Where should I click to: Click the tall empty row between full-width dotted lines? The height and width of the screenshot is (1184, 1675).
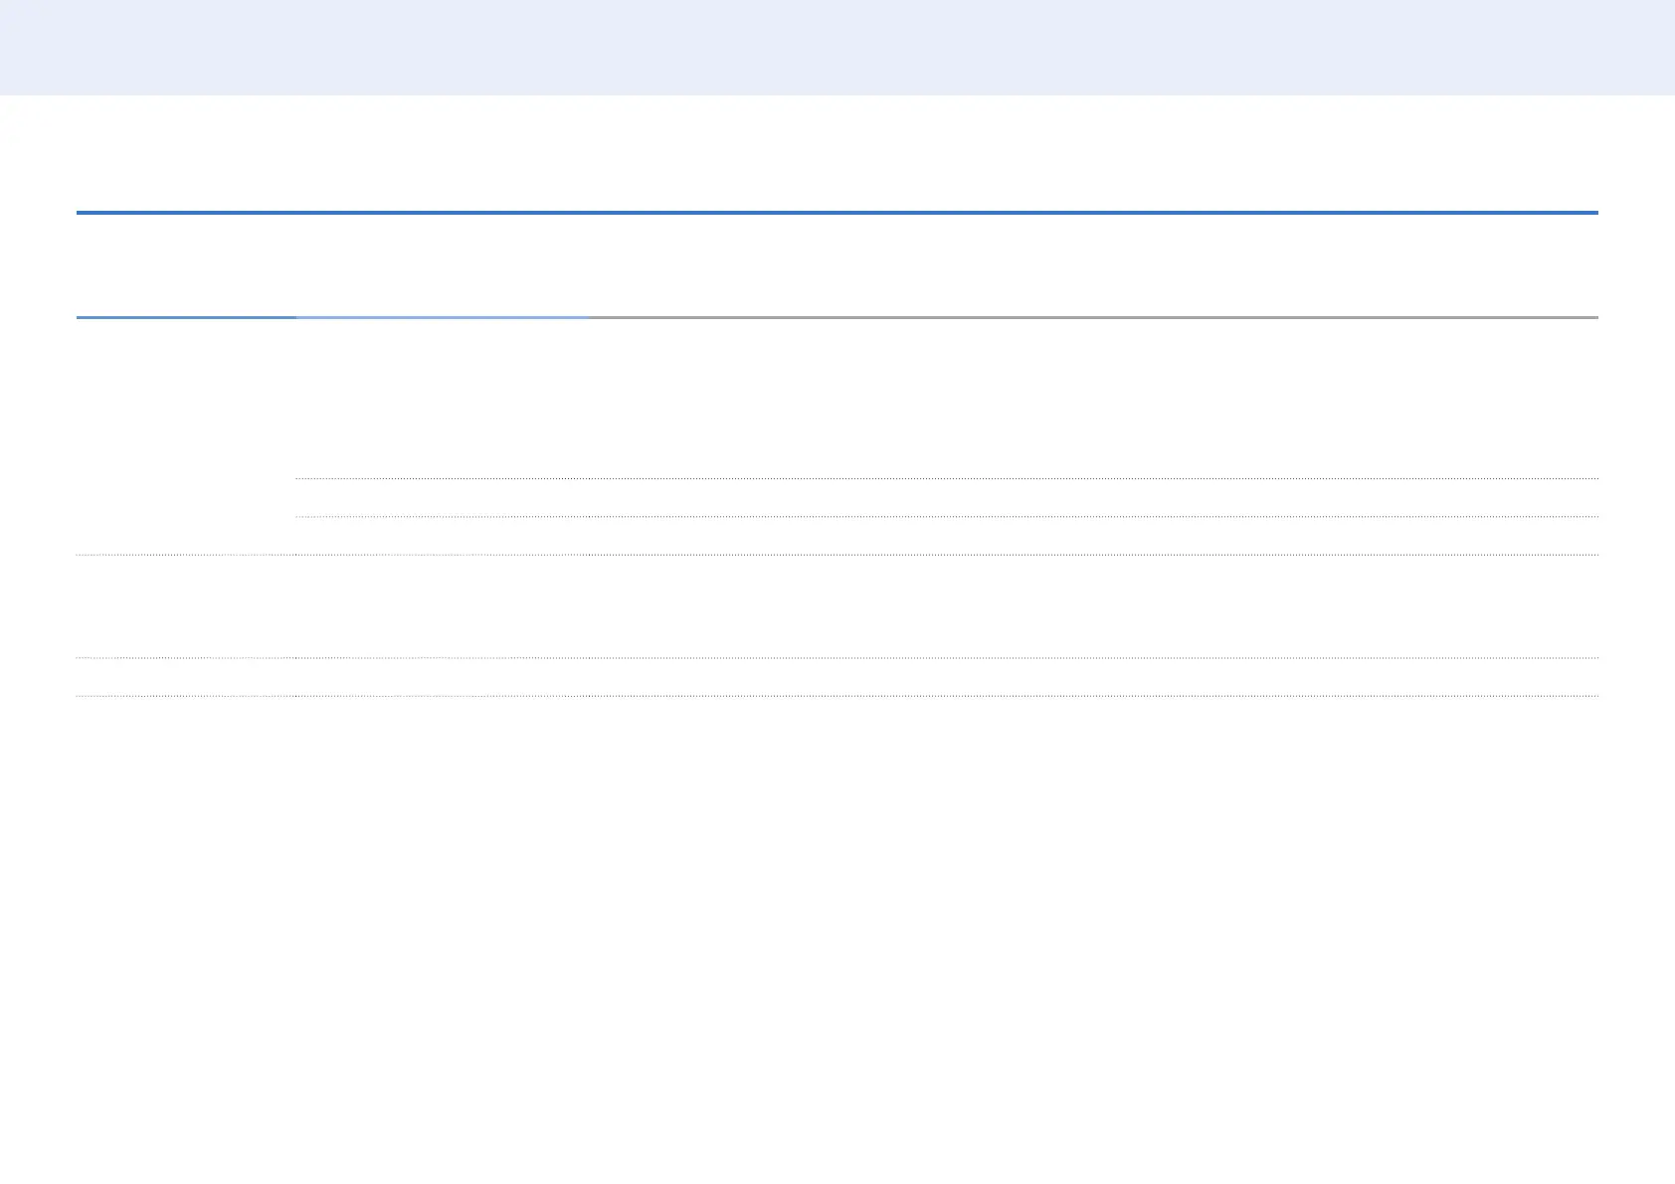tap(837, 606)
